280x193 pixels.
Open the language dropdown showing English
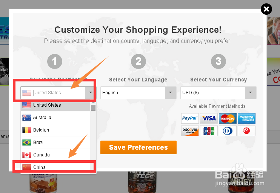(x=138, y=93)
